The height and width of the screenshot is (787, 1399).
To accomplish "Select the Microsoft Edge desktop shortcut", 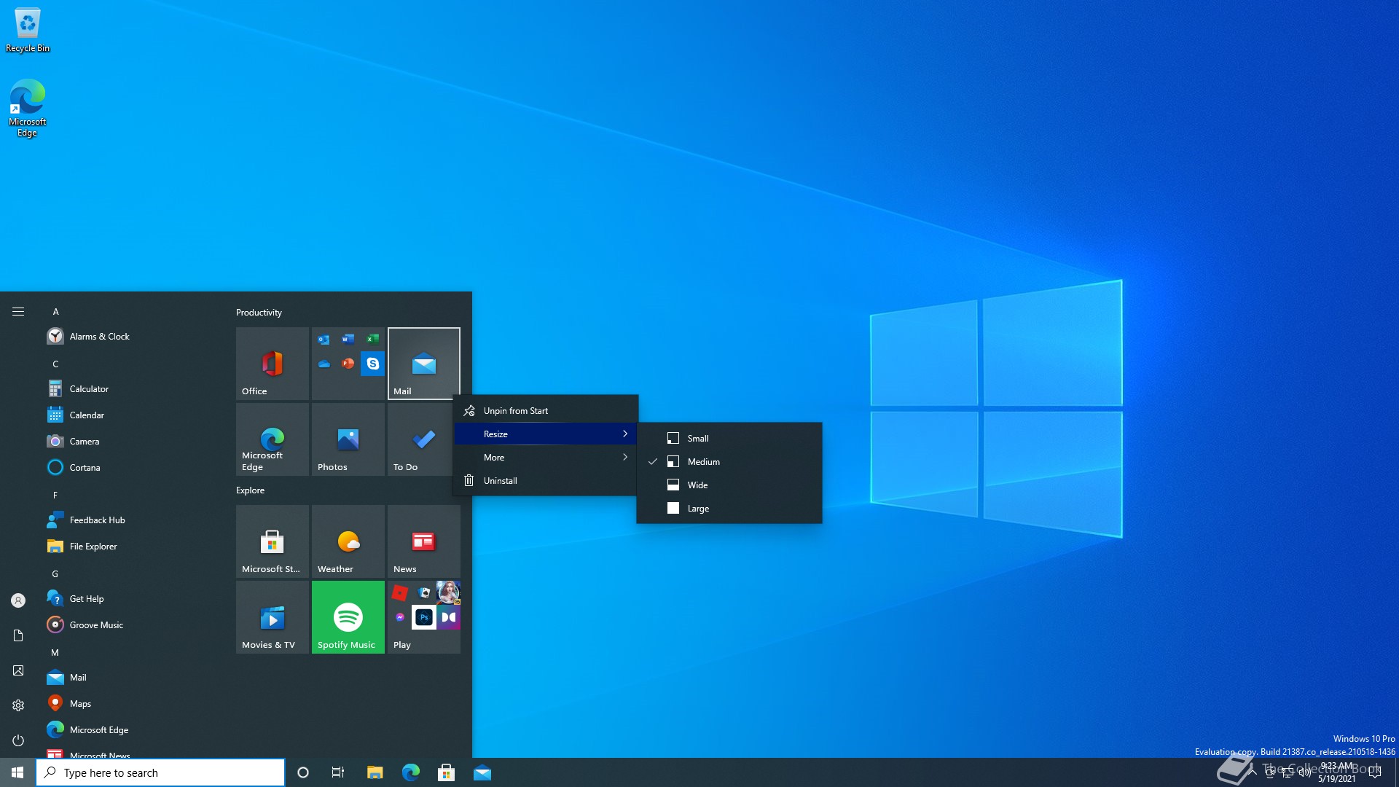I will click(28, 107).
